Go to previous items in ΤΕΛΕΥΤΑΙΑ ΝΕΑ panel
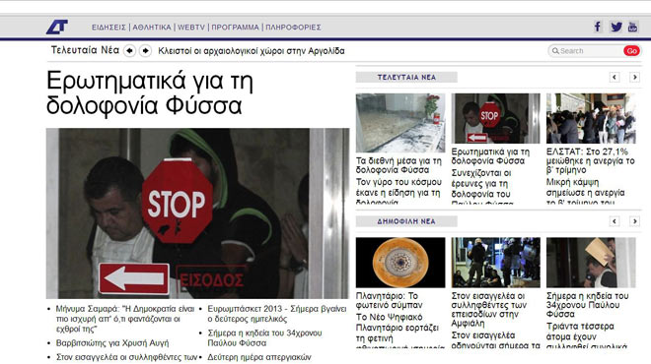The height and width of the screenshot is (364, 651). [615, 77]
